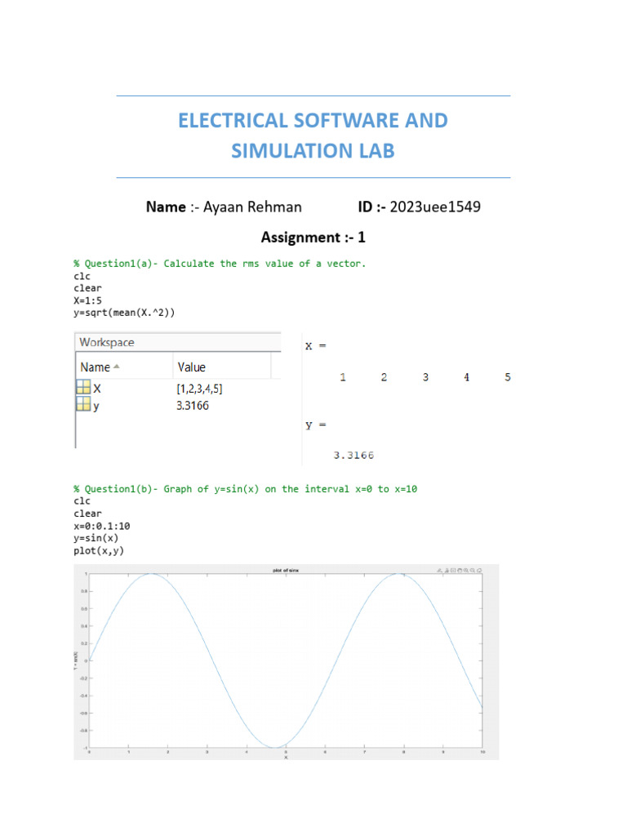
Task: Click the Question1(a) comment line
Action: coord(220,264)
